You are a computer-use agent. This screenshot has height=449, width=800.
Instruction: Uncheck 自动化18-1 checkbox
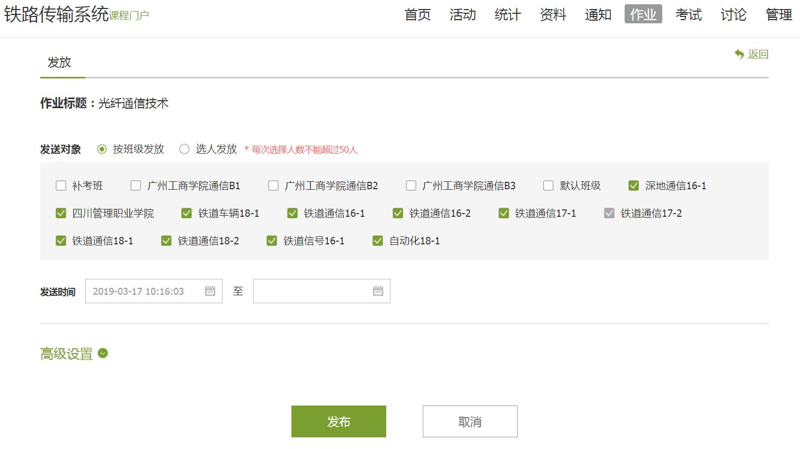pos(378,241)
